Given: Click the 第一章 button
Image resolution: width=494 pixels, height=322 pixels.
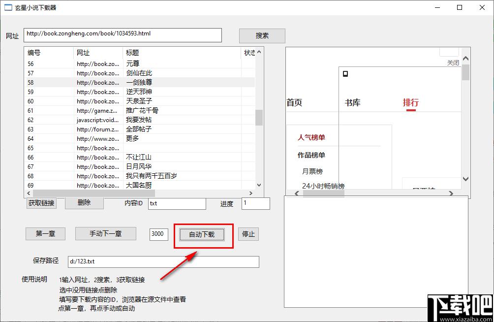Looking at the screenshot, I should (45, 234).
